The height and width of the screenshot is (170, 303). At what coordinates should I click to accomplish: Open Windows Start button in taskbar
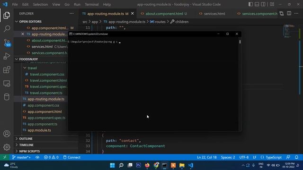pos(112,165)
